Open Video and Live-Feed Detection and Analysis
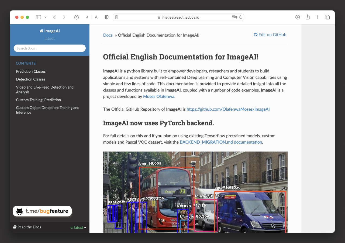 (45, 89)
